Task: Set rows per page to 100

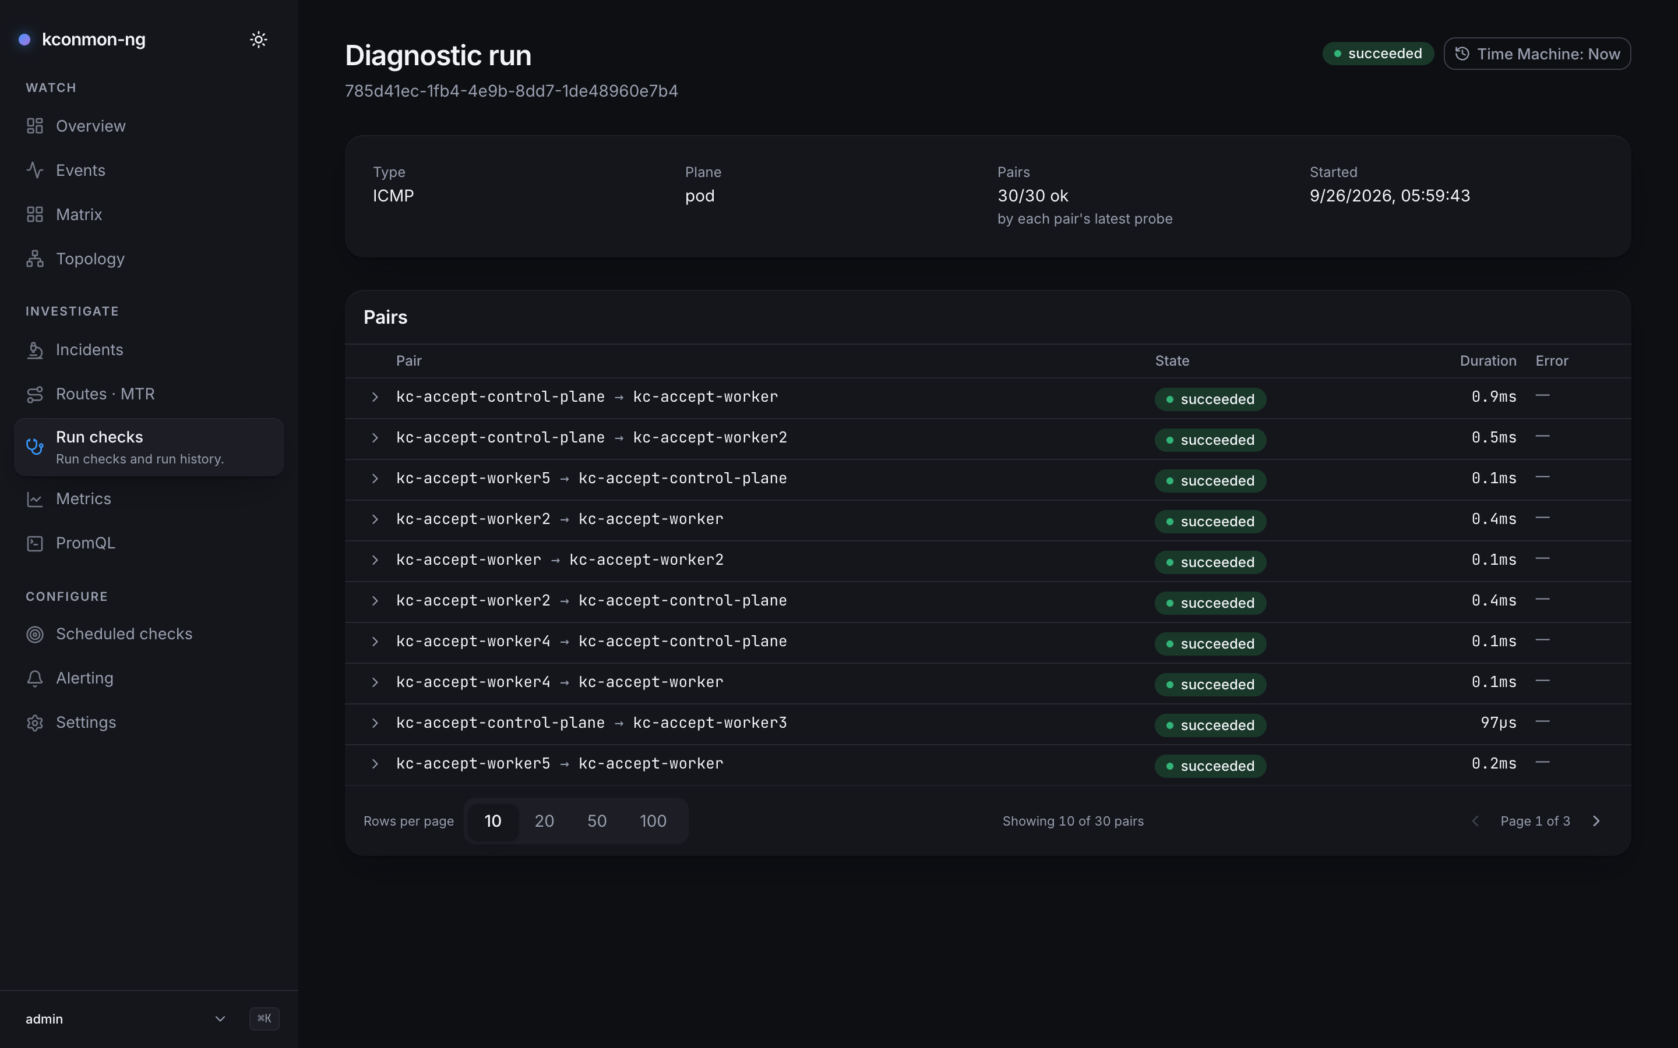Action: coord(653,822)
